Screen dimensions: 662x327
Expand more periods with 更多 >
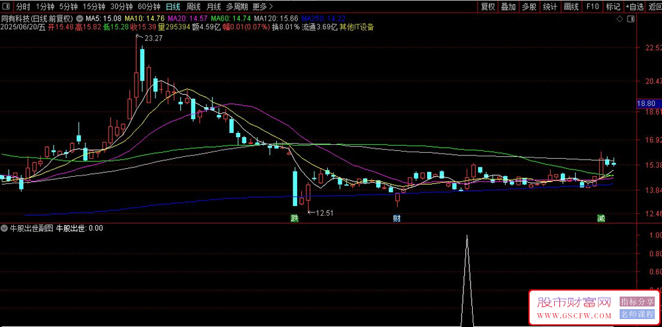pos(263,7)
